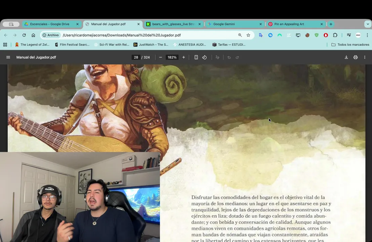Open the Shazam extension
The image size is (372, 242).
270,35
